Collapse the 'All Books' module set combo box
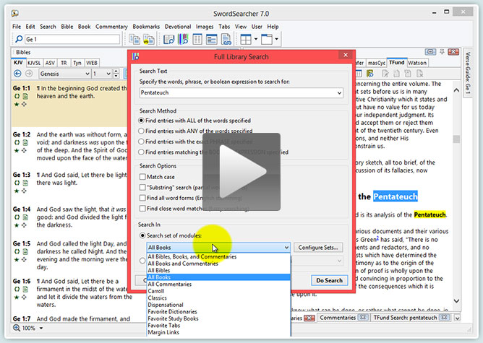This screenshot has width=483, height=343. click(x=286, y=248)
